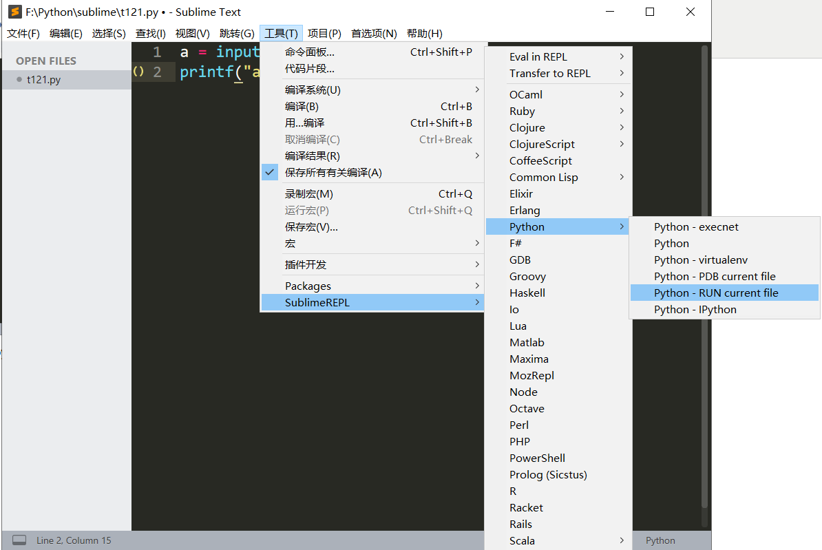Expand 编译结果(R) submenu
Screen dimensions: 822x550
point(372,156)
